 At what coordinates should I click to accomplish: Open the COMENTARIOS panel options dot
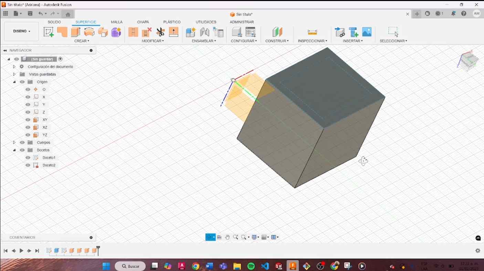91,238
